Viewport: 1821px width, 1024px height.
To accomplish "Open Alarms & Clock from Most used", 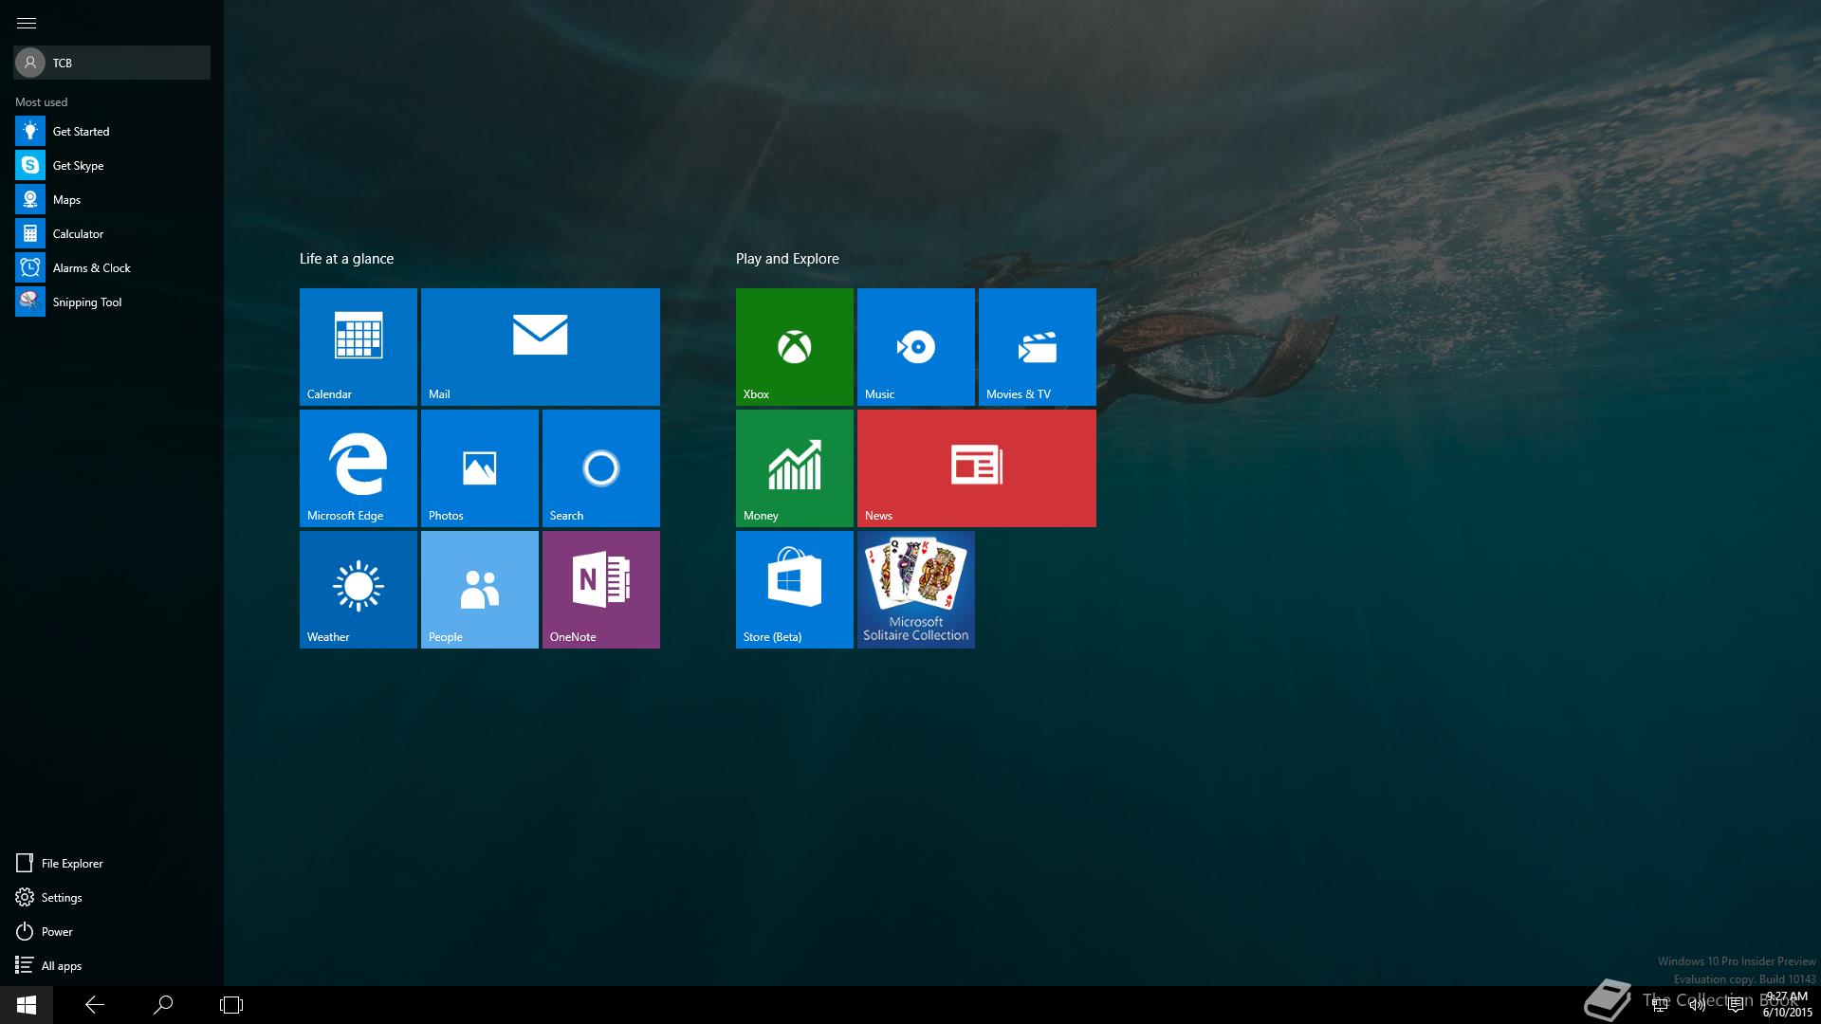I will click(112, 267).
